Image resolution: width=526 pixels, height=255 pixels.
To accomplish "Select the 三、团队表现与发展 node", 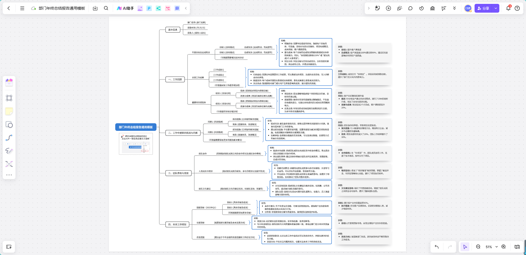I will [x=178, y=173].
